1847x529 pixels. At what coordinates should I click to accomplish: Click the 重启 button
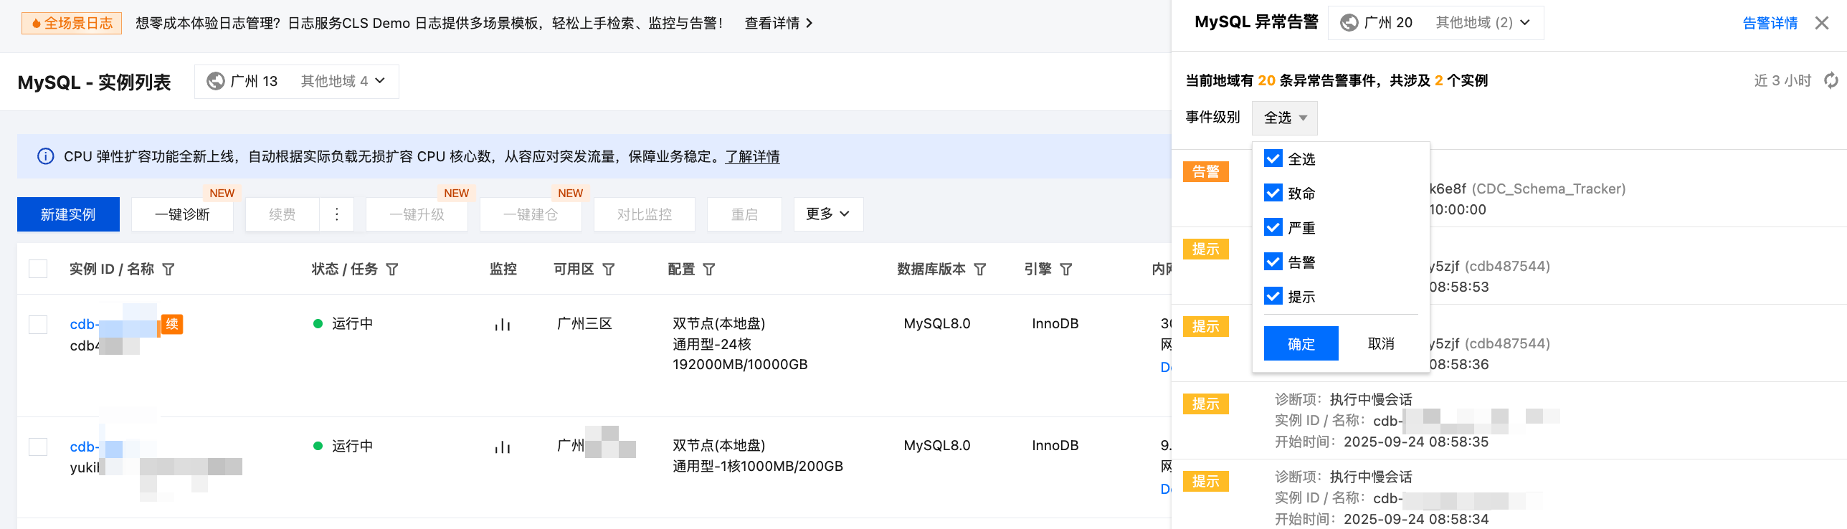[744, 214]
